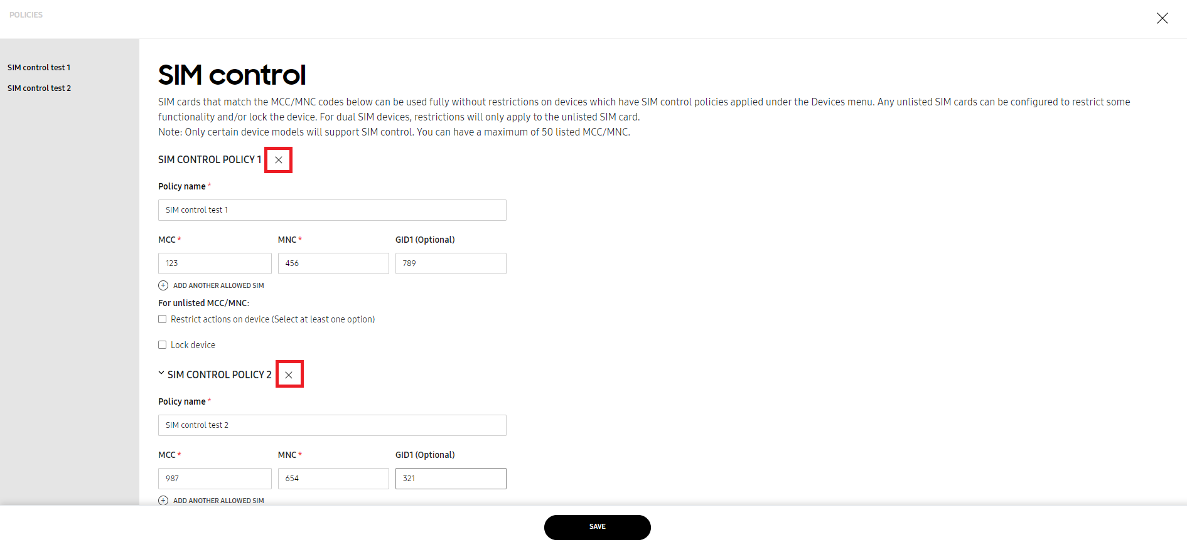This screenshot has height=547, width=1187.
Task: Click Add Another Allowed SIM under Policy 2
Action: point(218,501)
